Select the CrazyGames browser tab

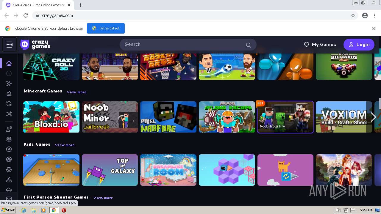click(x=38, y=5)
